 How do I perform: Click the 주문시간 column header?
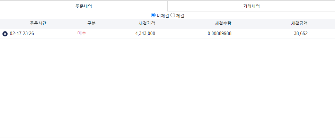(x=38, y=24)
